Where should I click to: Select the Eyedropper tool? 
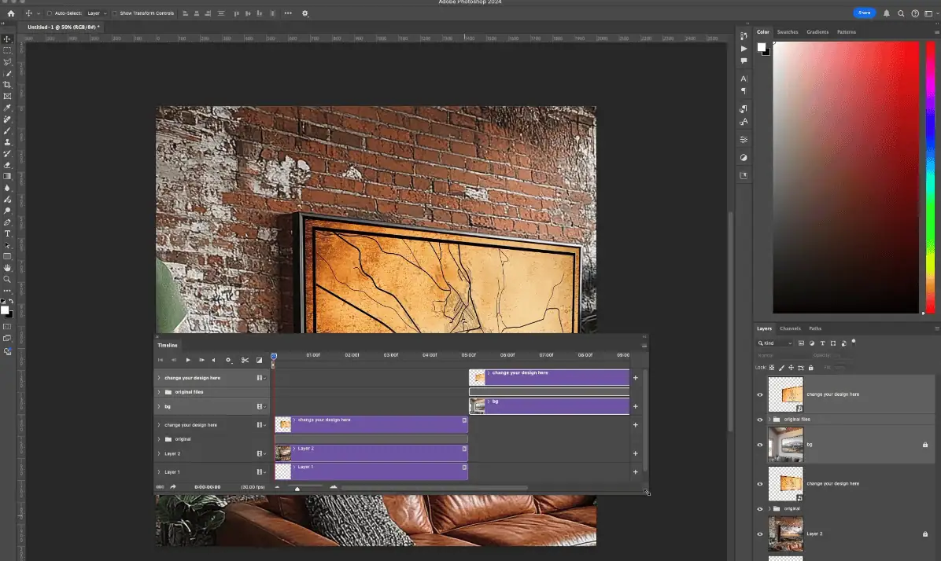click(x=7, y=108)
